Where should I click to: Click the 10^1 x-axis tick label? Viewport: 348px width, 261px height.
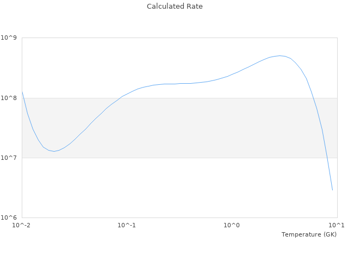click(x=336, y=225)
